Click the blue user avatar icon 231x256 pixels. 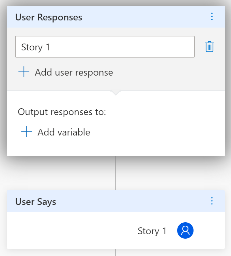(185, 231)
